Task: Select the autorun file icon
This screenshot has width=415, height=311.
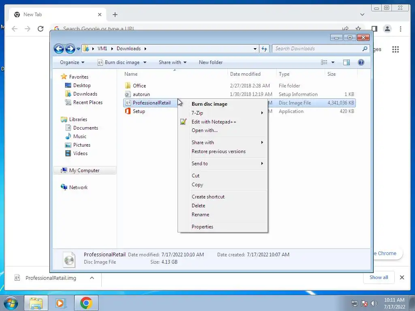Action: click(x=128, y=94)
